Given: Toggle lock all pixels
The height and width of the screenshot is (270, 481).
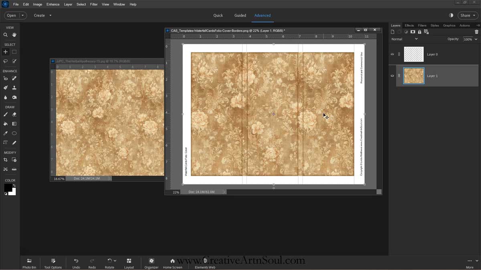Looking at the screenshot, I should [420, 32].
